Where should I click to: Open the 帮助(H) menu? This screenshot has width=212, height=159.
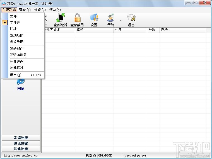pos(55,10)
